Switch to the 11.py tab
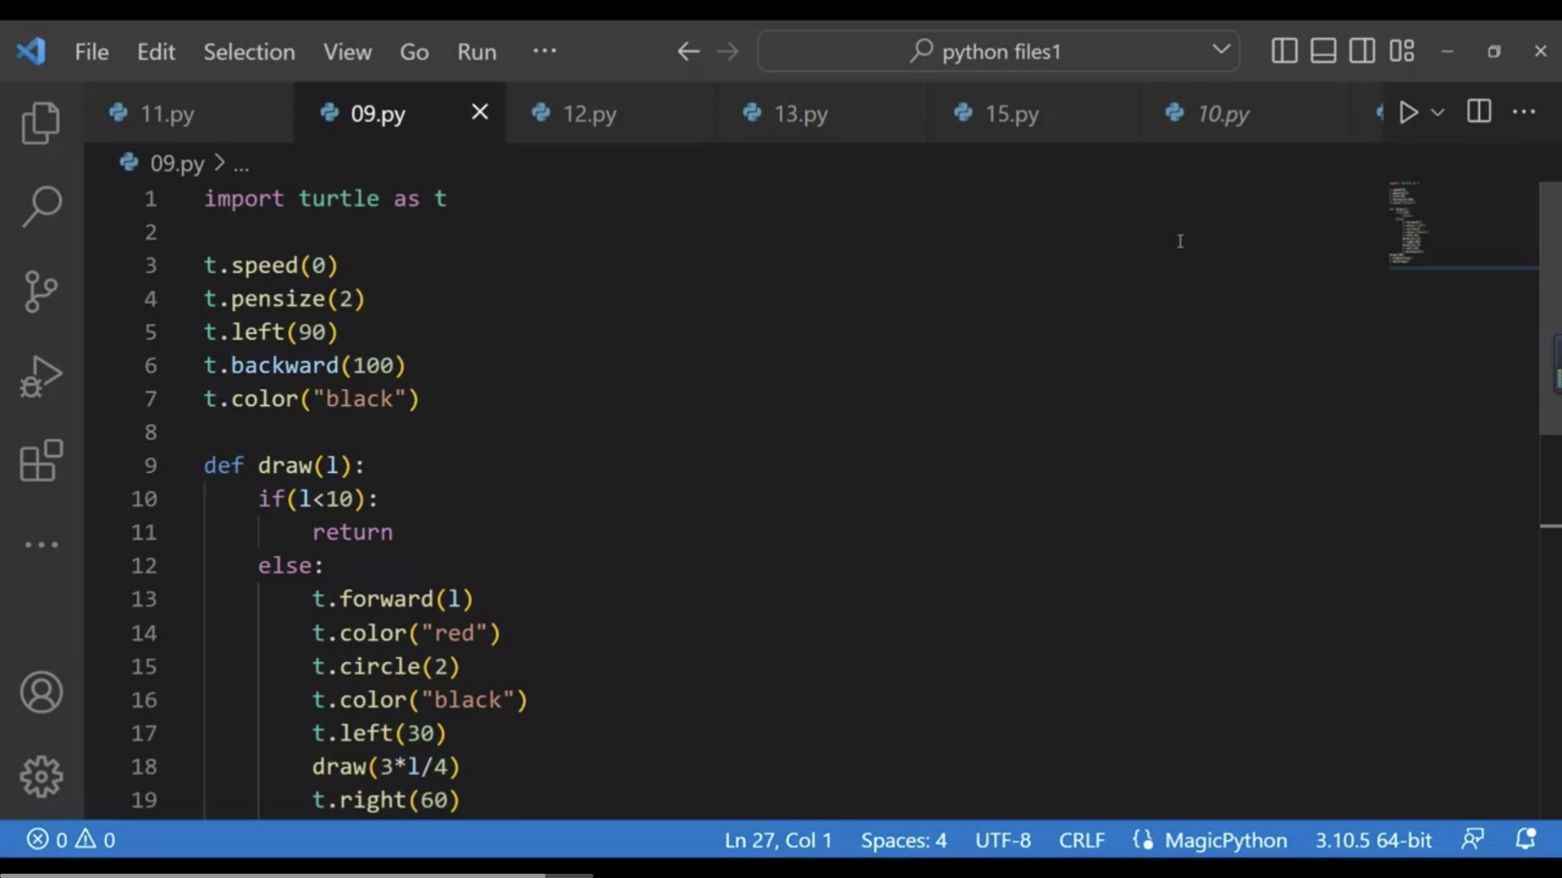The width and height of the screenshot is (1562, 878). click(189, 113)
